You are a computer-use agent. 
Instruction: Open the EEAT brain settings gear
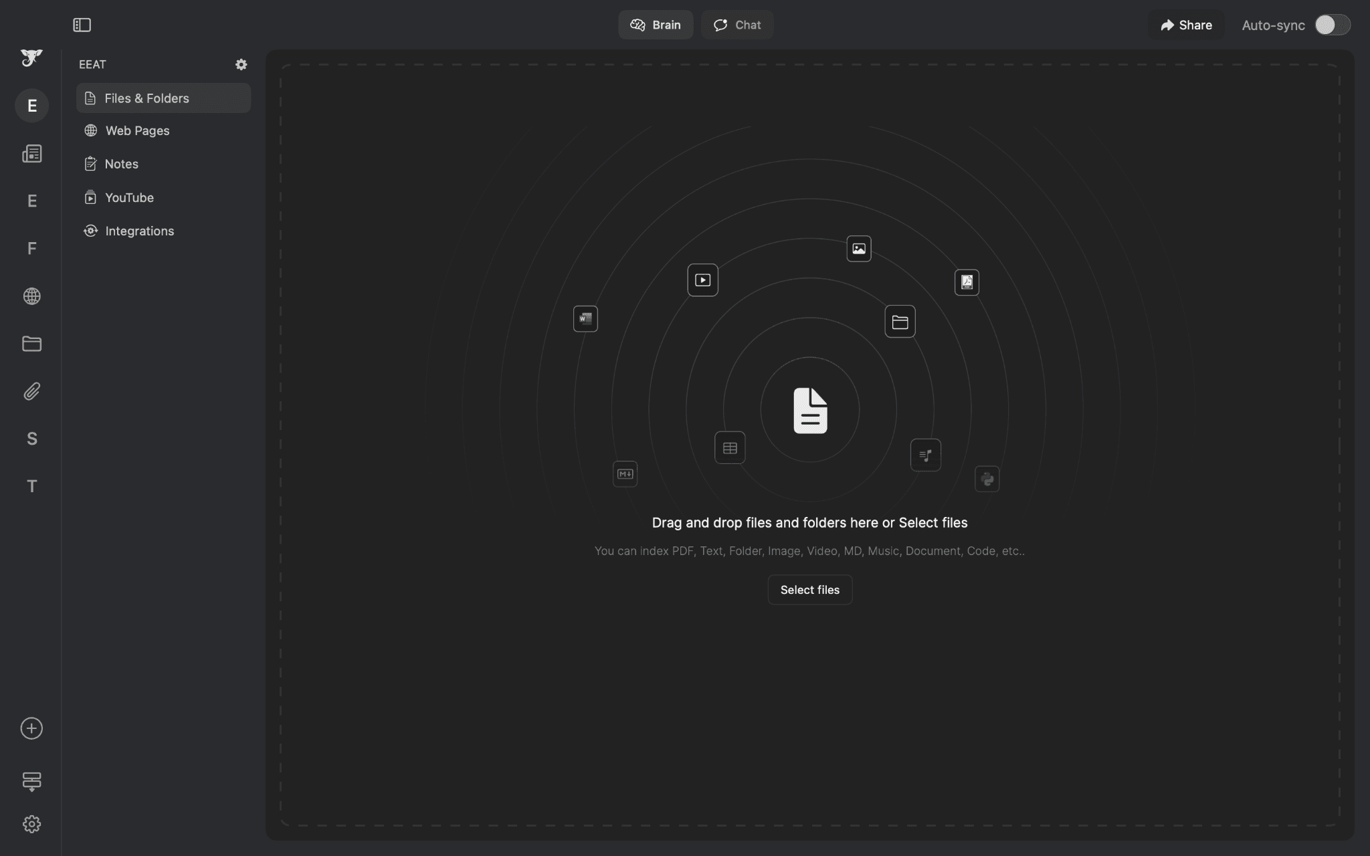(241, 64)
